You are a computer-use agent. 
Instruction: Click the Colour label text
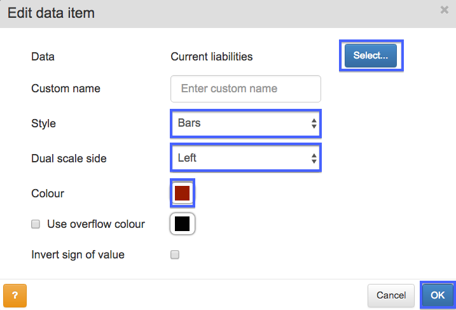coord(48,194)
